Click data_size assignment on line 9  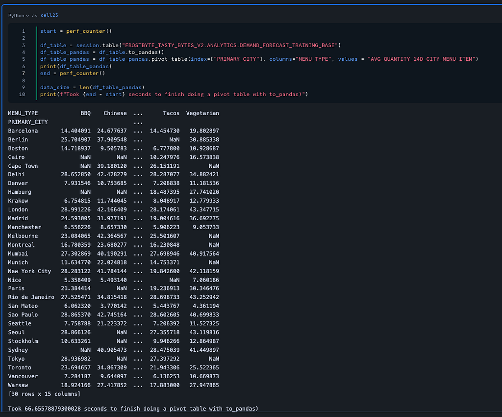[x=92, y=87]
